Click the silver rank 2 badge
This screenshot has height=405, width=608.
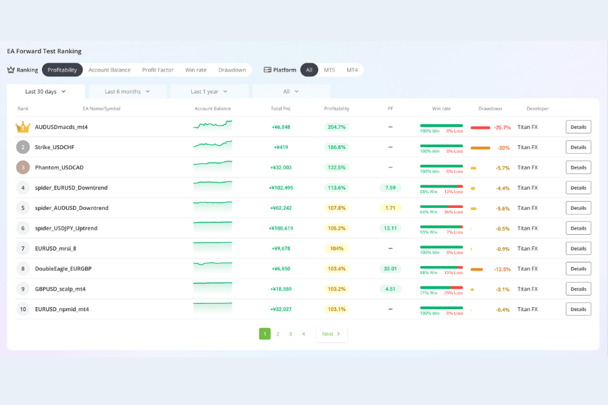(x=23, y=147)
